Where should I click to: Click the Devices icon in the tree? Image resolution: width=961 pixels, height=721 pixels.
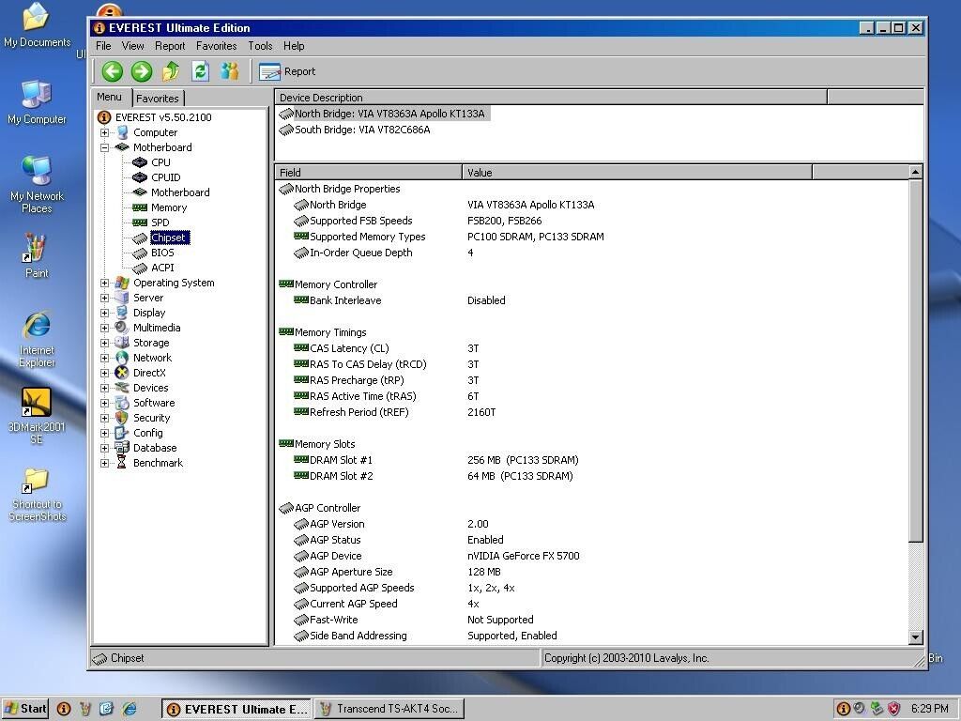[122, 388]
